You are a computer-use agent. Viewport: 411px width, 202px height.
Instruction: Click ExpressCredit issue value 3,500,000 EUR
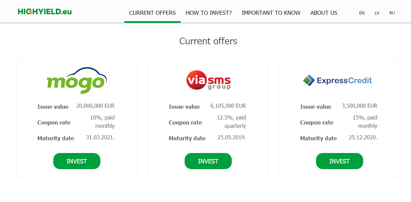pyautogui.click(x=359, y=106)
